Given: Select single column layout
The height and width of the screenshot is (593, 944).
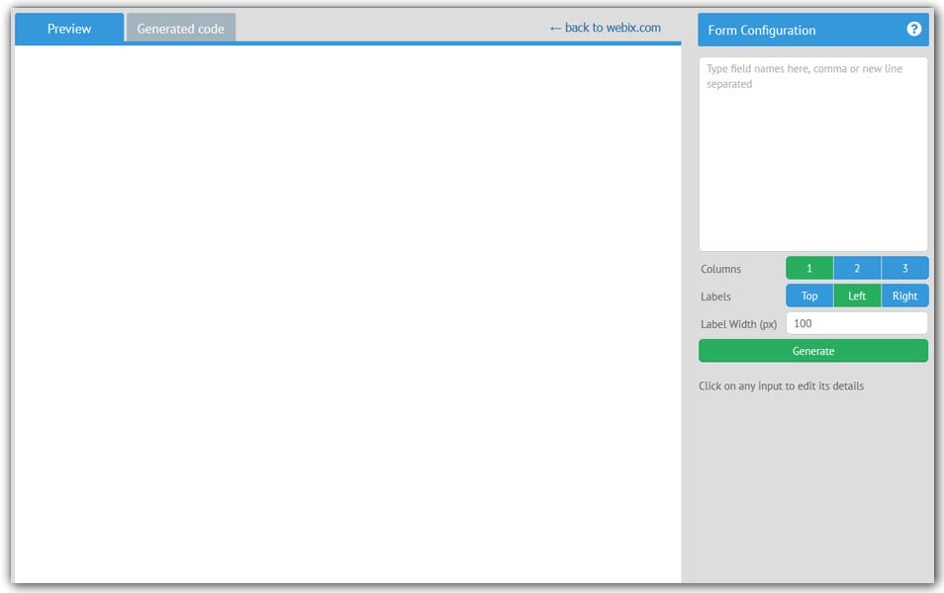Looking at the screenshot, I should click(x=808, y=267).
